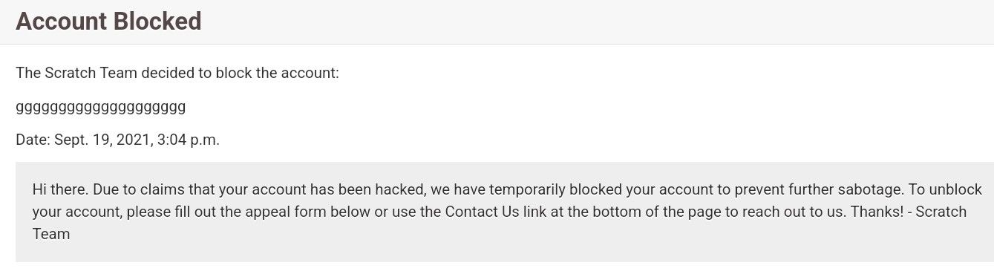
Task: Select the blocked username ggggggggggggggggggggg
Action: point(100,108)
